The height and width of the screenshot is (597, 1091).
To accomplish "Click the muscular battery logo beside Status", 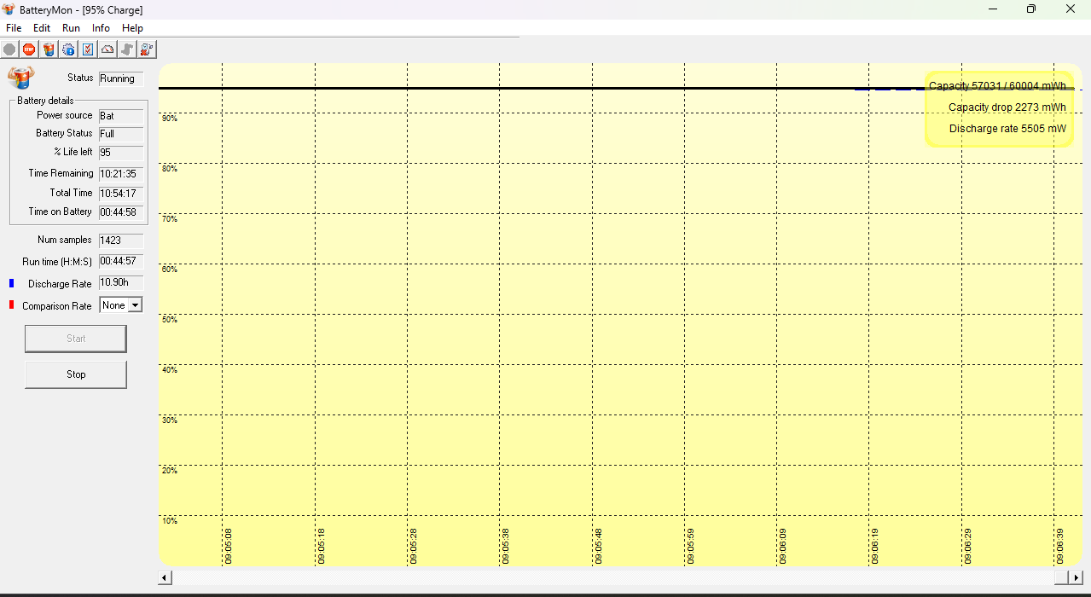I will pos(20,78).
